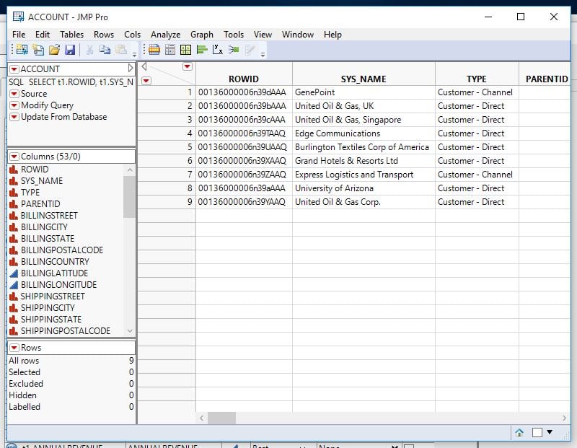Save the table with the floppy disk icon

[70, 50]
